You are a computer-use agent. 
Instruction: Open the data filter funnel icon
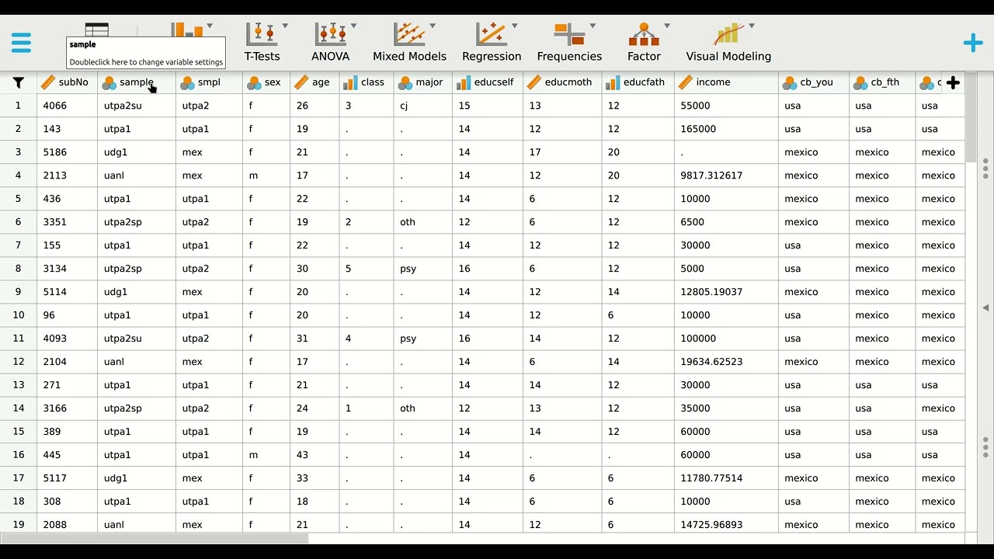pyautogui.click(x=19, y=82)
